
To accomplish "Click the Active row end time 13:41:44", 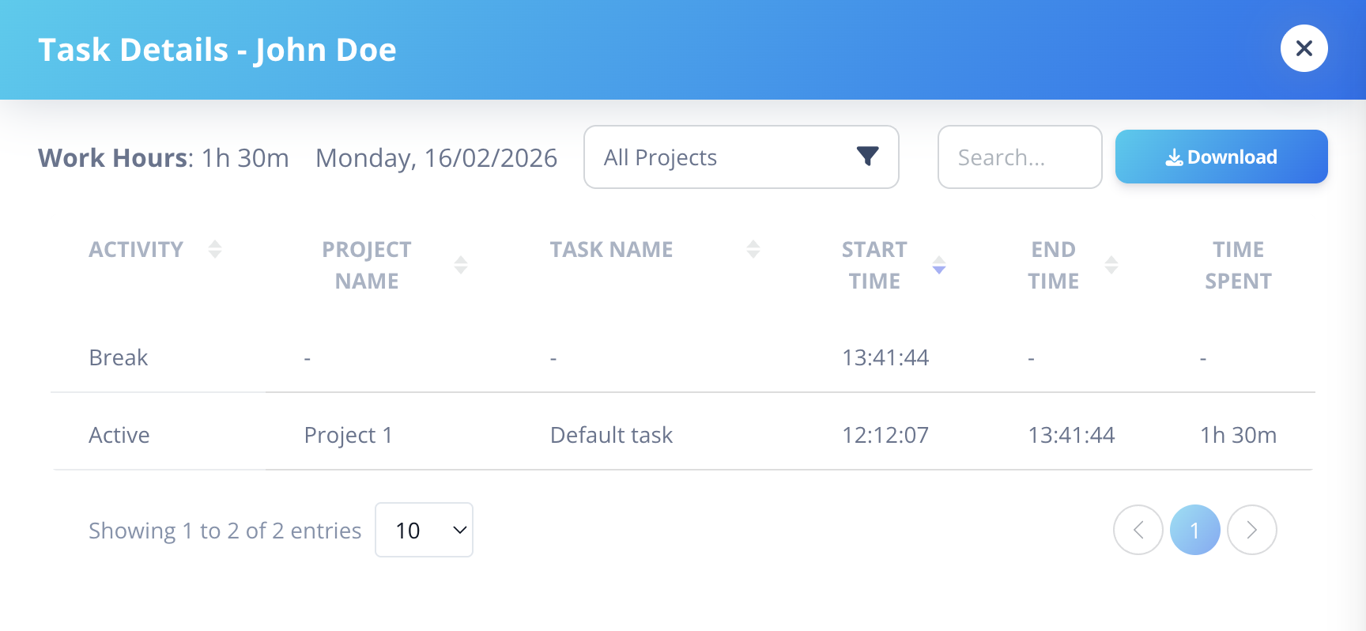I will pyautogui.click(x=1071, y=435).
